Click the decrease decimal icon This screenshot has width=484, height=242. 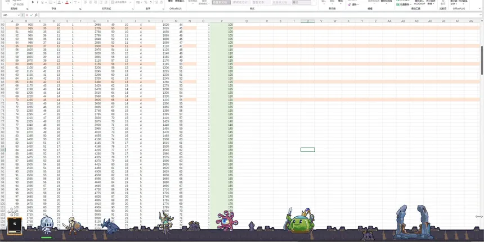click(162, 2)
